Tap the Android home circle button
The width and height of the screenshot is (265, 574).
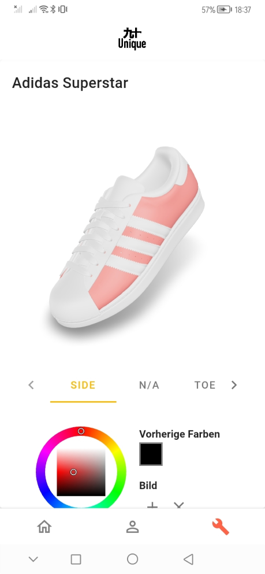point(132,559)
